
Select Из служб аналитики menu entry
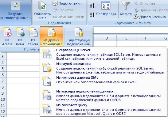104,68
